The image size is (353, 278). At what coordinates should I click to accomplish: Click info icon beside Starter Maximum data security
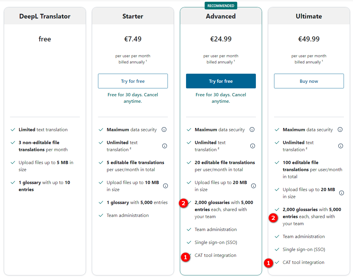[x=164, y=129]
